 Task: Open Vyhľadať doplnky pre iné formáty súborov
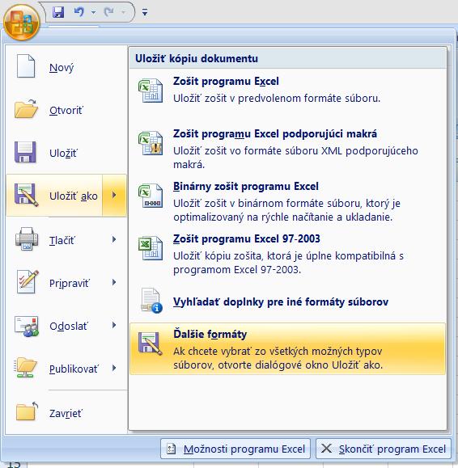tap(287, 301)
